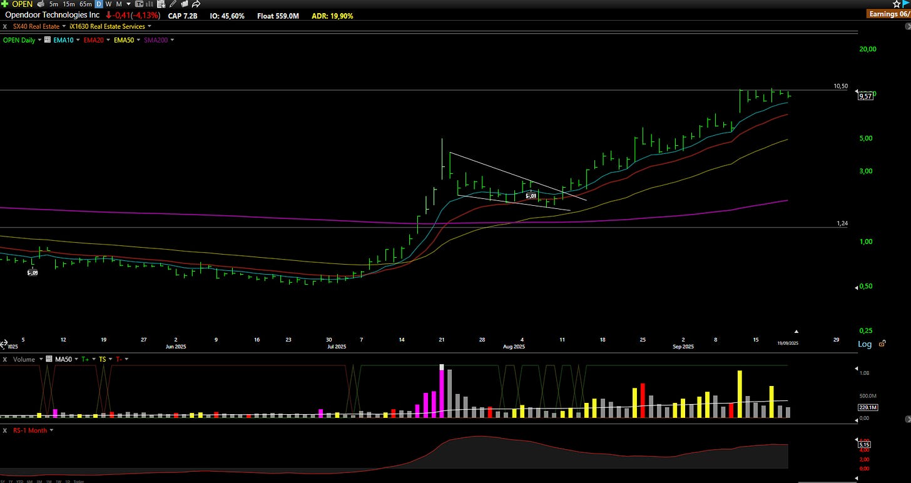The image size is (911, 483).
Task: Click the 229.1M volume value tag
Action: pyautogui.click(x=867, y=407)
